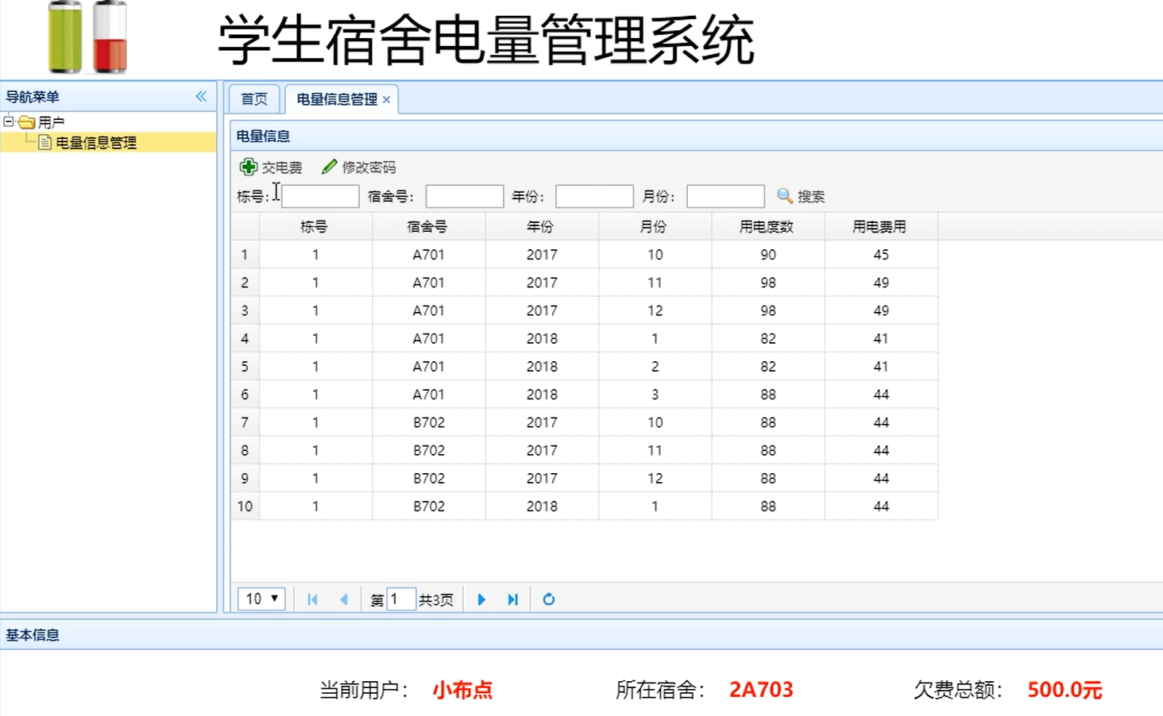Click month 11 in row 2

click(655, 283)
